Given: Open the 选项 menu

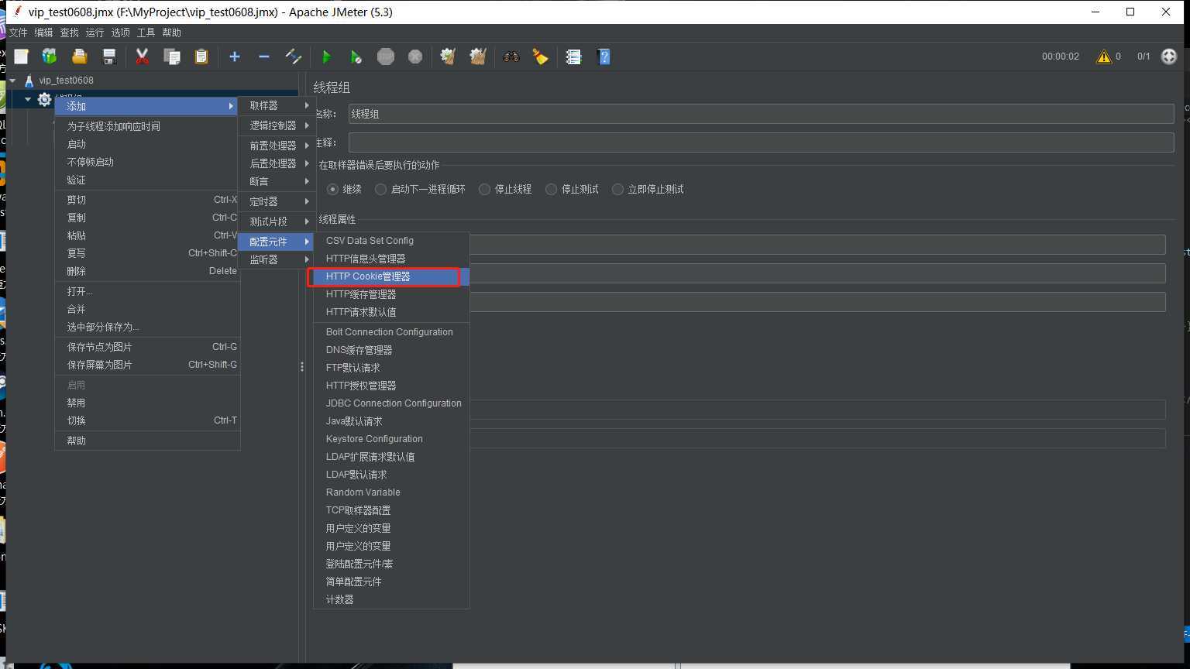Looking at the screenshot, I should point(120,33).
